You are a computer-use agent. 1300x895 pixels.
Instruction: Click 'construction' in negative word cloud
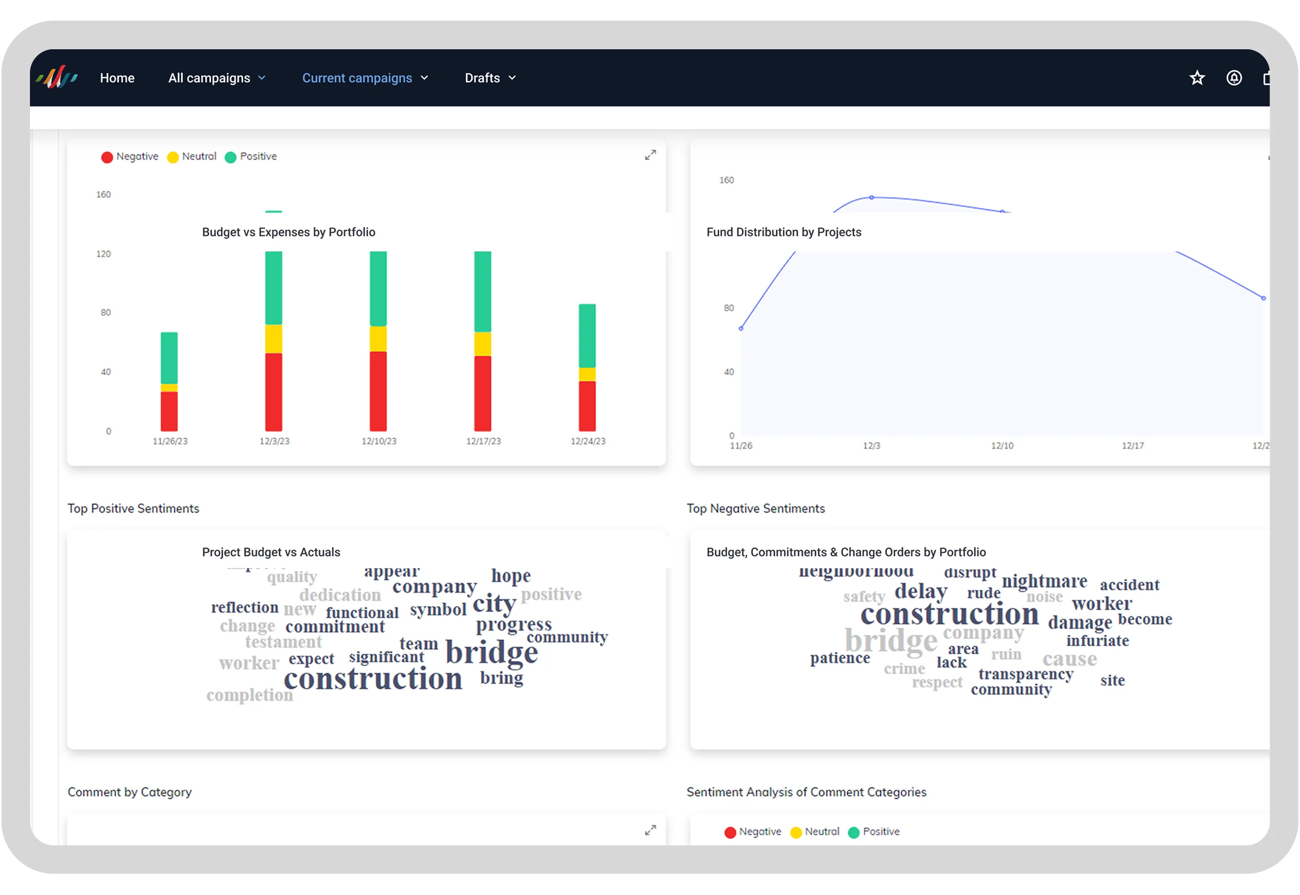pos(950,613)
